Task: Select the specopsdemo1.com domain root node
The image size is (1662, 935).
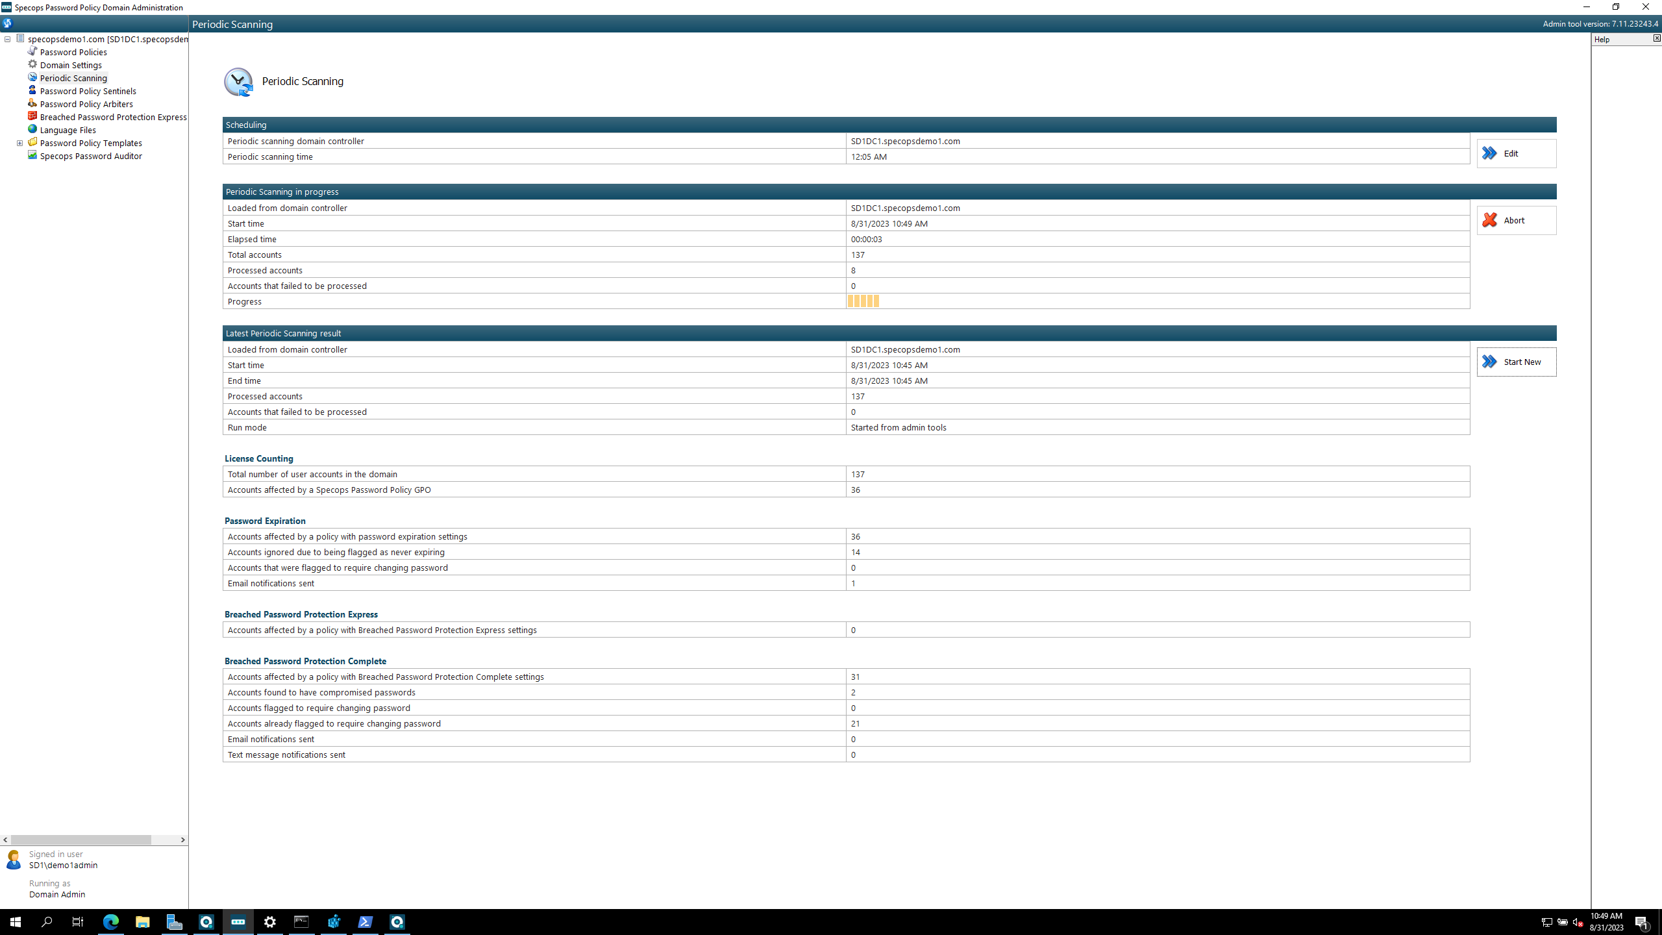Action: coord(108,39)
